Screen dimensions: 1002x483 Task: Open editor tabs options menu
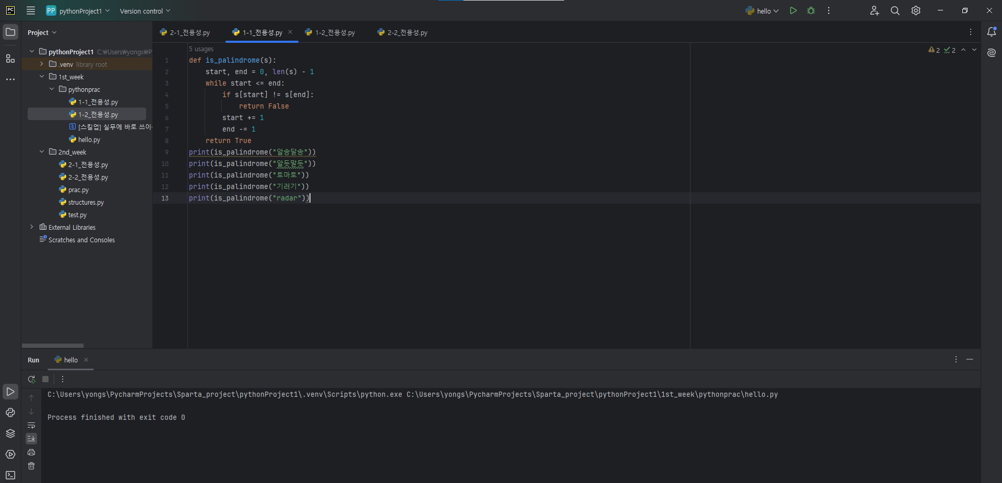(971, 32)
